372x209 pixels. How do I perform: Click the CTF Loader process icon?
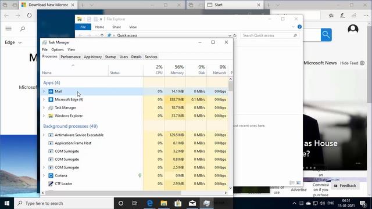(51, 183)
